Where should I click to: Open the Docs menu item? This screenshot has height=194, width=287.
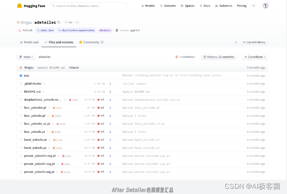point(205,6)
